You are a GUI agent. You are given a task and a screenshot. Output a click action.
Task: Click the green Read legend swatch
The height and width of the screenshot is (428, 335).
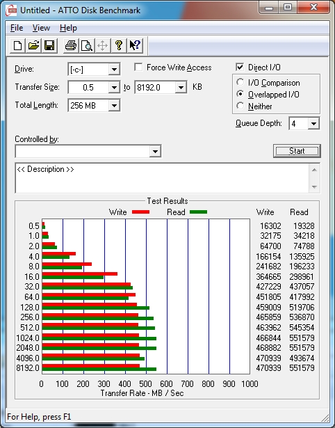pos(199,212)
